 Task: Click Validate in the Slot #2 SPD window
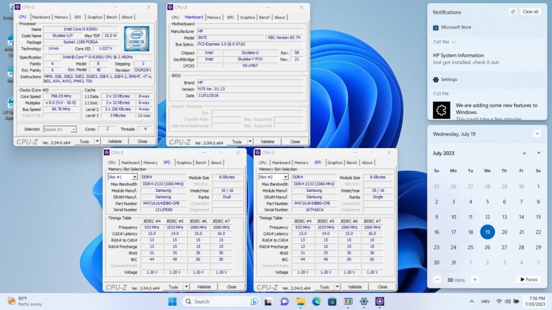coord(355,287)
